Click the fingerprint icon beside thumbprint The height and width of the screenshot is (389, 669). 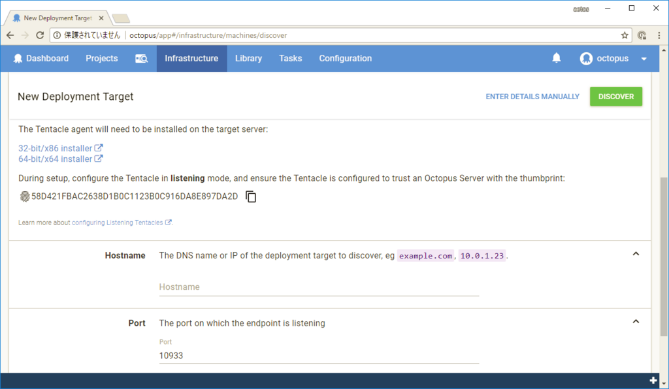pos(25,196)
